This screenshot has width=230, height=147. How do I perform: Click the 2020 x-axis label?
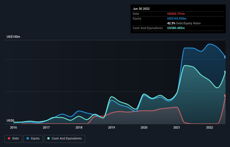[144, 127]
